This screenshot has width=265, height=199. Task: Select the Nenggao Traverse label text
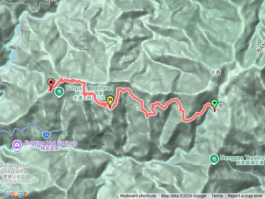[x=242, y=158]
